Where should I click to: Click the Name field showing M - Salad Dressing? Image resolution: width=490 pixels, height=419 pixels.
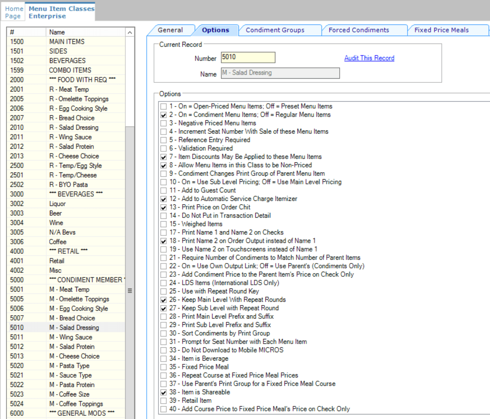click(x=280, y=73)
